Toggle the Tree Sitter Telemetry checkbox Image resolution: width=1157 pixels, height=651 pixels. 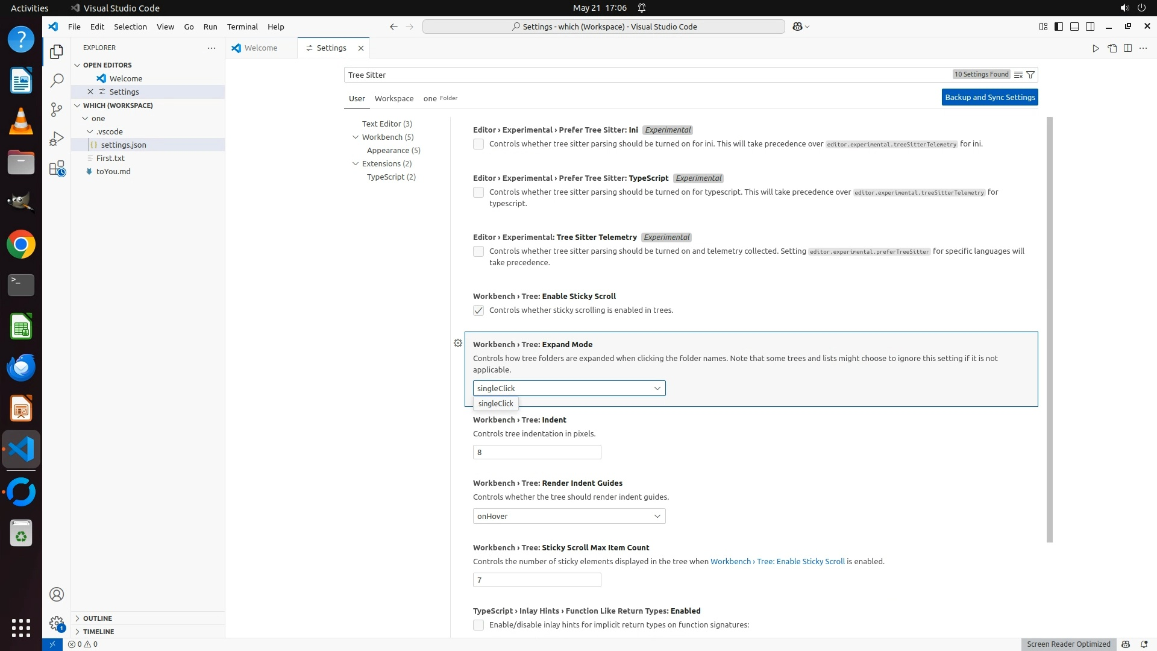coord(478,251)
